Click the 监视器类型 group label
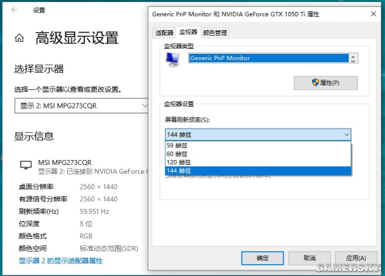This screenshot has width=385, height=276. [x=178, y=46]
